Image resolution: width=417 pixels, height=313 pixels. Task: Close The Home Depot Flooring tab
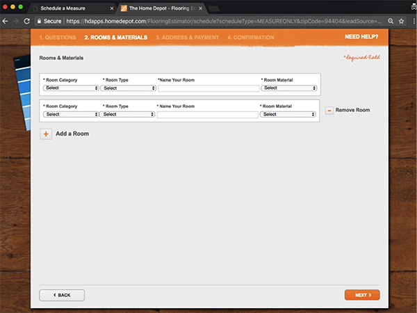coord(201,8)
